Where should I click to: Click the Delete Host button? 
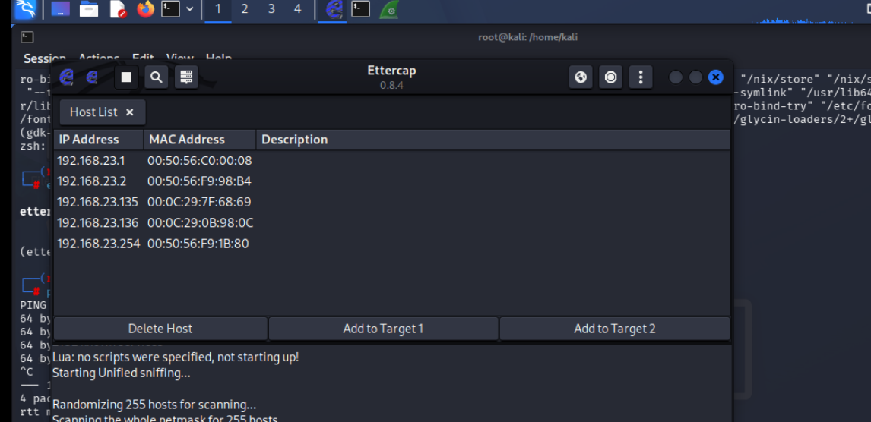160,329
